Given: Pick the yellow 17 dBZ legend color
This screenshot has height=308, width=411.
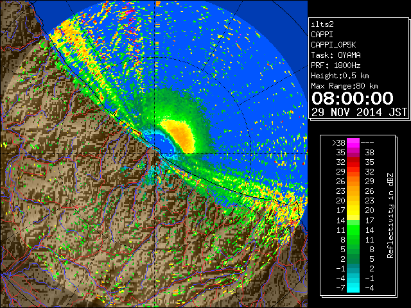Looking at the screenshot, I should (x=353, y=210).
